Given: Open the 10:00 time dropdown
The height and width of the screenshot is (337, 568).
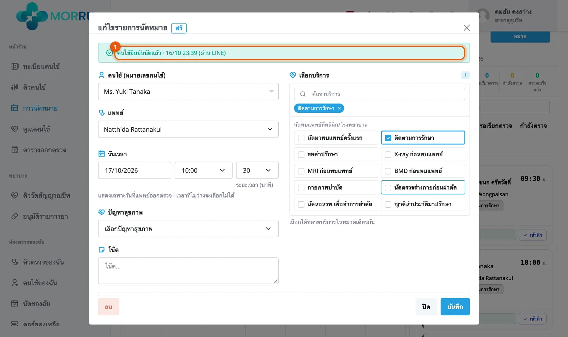Looking at the screenshot, I should pyautogui.click(x=204, y=170).
